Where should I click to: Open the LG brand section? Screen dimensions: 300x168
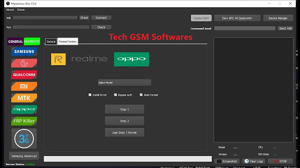pos(24,63)
